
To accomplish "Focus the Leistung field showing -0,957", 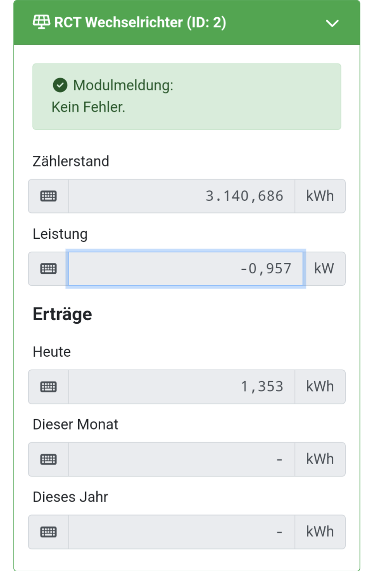I will [x=186, y=269].
